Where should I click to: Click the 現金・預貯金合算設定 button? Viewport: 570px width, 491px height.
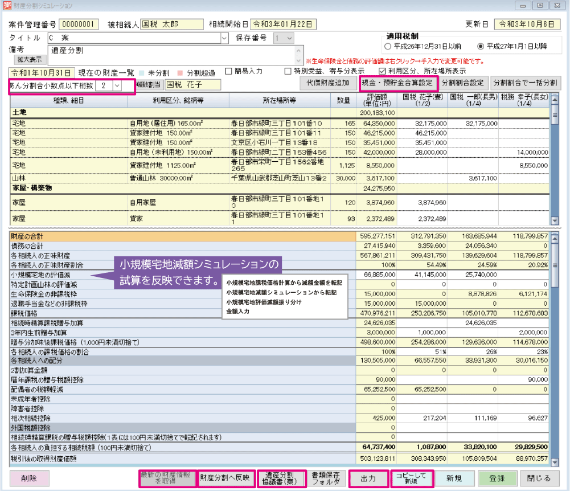[x=398, y=83]
